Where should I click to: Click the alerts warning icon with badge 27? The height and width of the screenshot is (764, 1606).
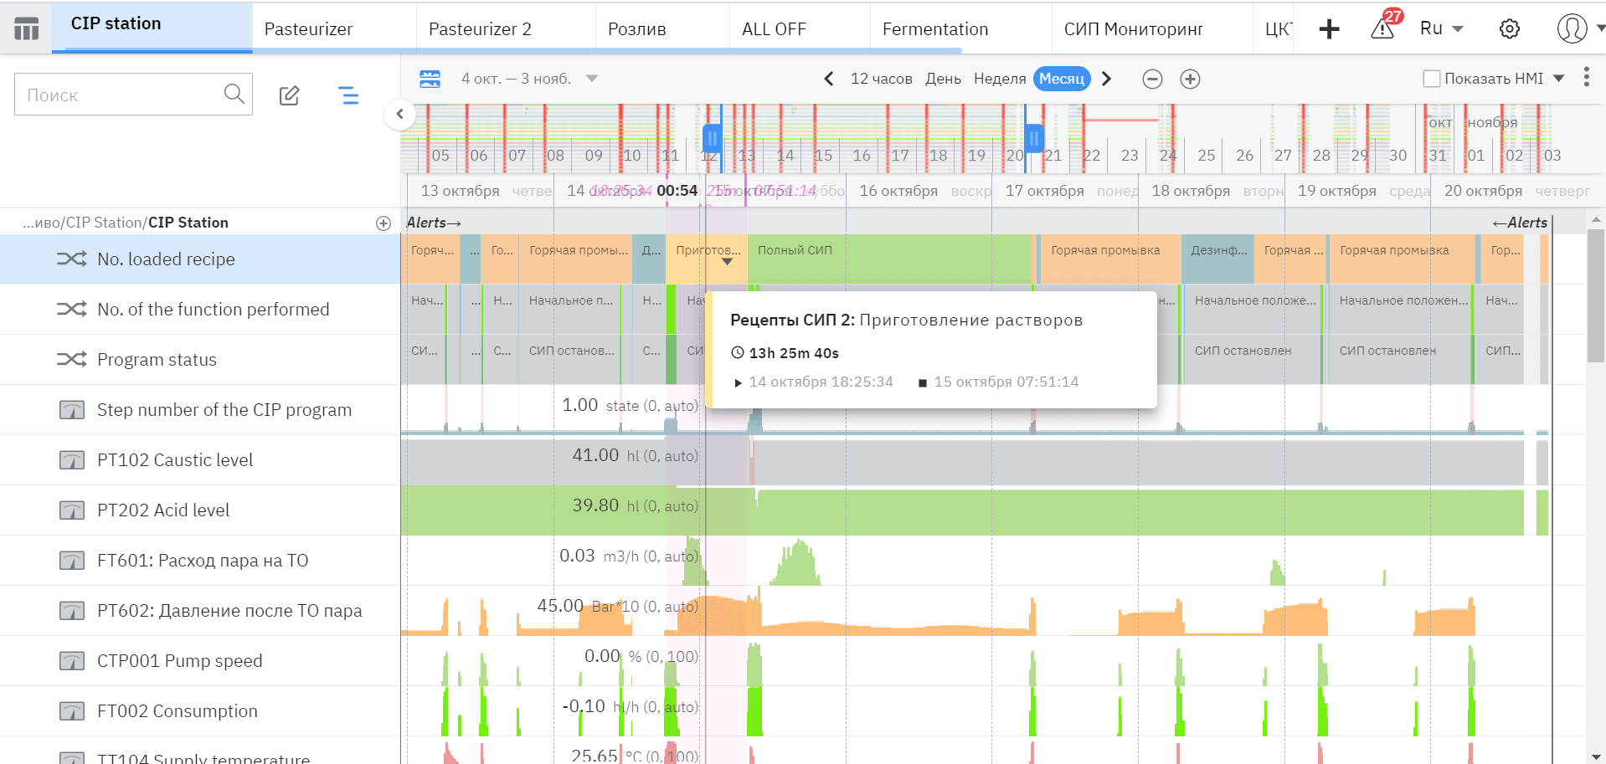(1382, 28)
